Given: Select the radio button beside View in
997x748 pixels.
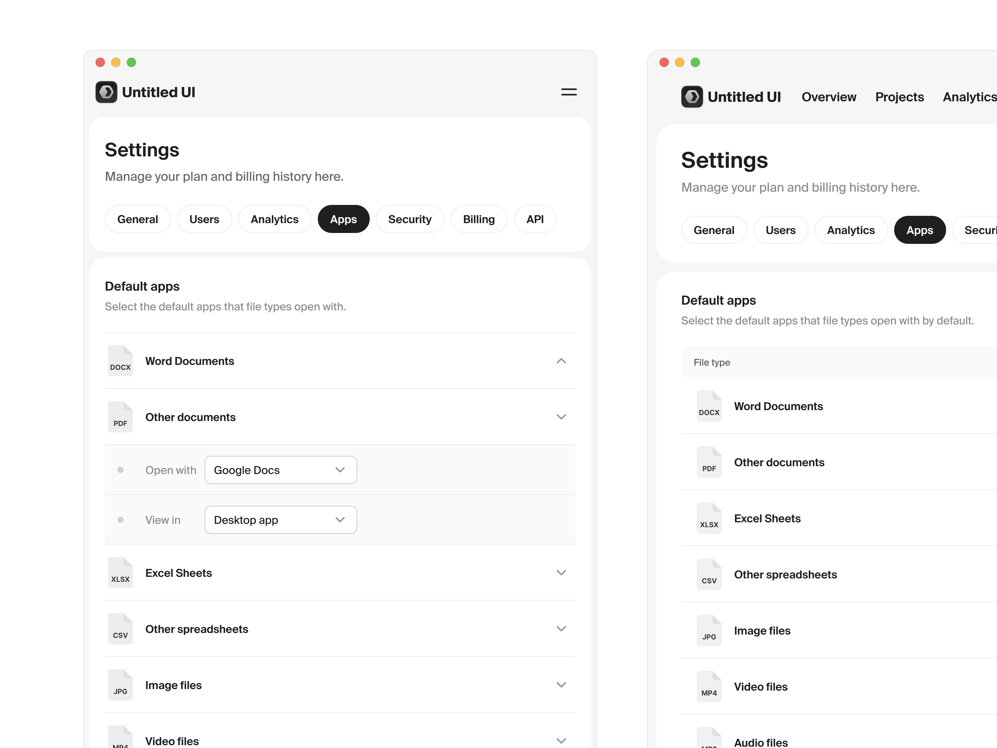Looking at the screenshot, I should [120, 519].
